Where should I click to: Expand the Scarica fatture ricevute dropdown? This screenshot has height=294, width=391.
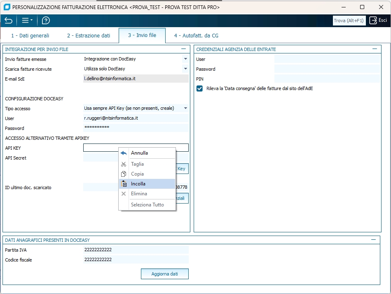[185, 69]
